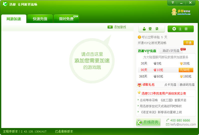Click the 登录 login button

152,29
